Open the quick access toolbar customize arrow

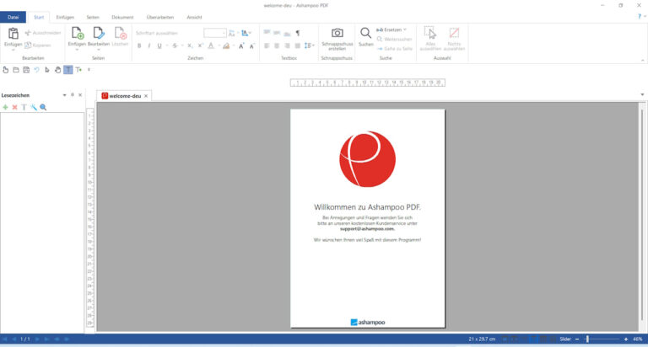point(89,70)
